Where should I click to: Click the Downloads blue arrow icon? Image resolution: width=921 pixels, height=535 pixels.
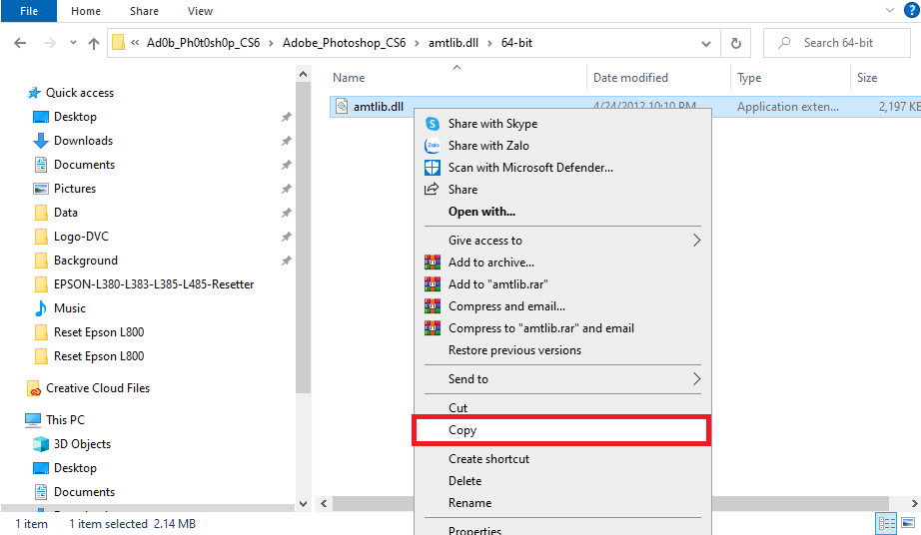pyautogui.click(x=41, y=141)
